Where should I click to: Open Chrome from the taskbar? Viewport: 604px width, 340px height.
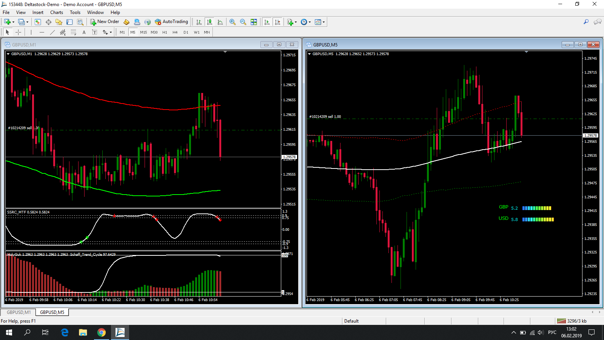pyautogui.click(x=101, y=332)
